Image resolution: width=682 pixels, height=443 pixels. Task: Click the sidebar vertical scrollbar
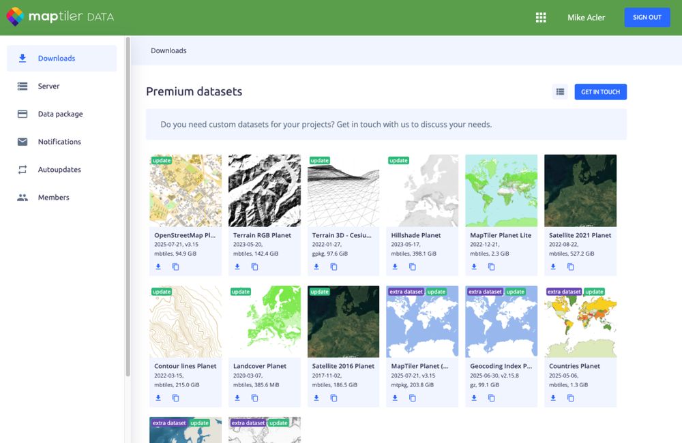[x=128, y=207]
